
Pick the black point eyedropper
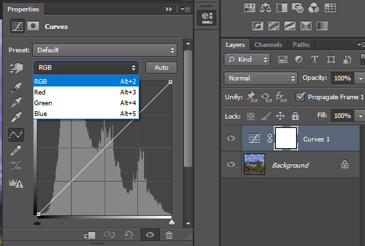[x=16, y=87]
